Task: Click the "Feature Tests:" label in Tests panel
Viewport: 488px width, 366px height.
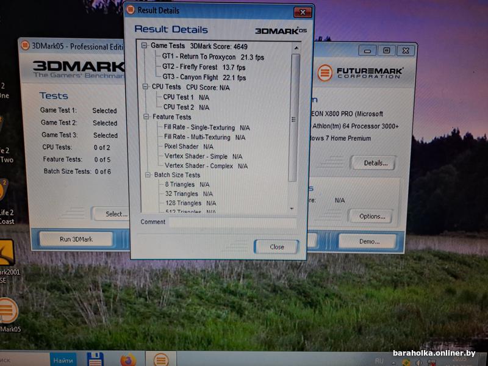Action: click(63, 159)
